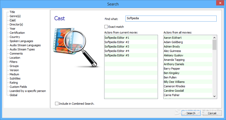Select Title in the search field tree

[12, 12]
